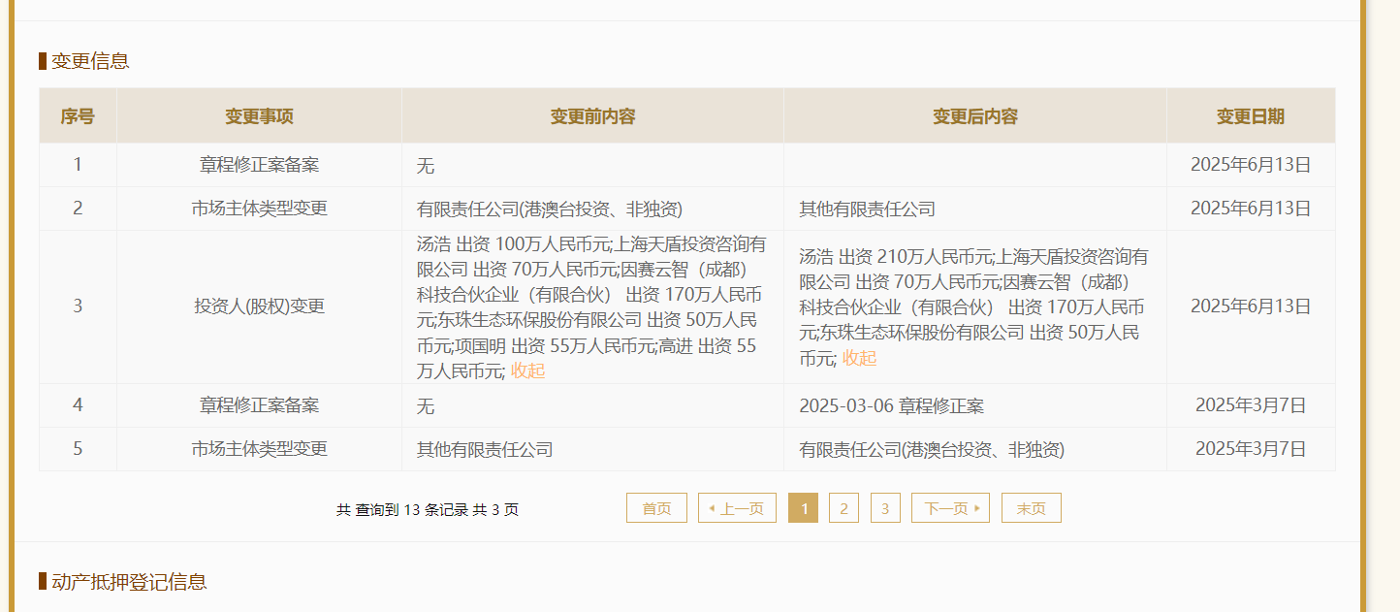
Task: Click the 上一页 previous page button
Action: [737, 508]
